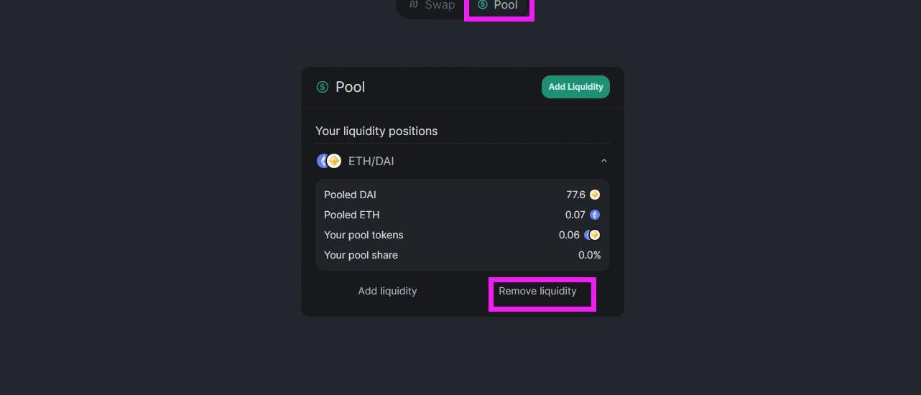Click the swap arrows icon beside Swap
Screen dimensions: 921x395
pyautogui.click(x=414, y=5)
